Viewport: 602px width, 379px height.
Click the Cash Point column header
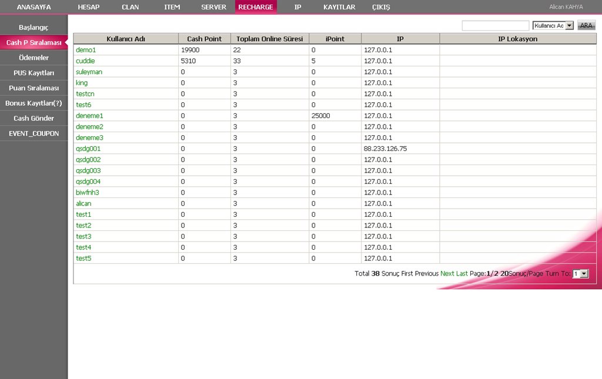point(205,39)
